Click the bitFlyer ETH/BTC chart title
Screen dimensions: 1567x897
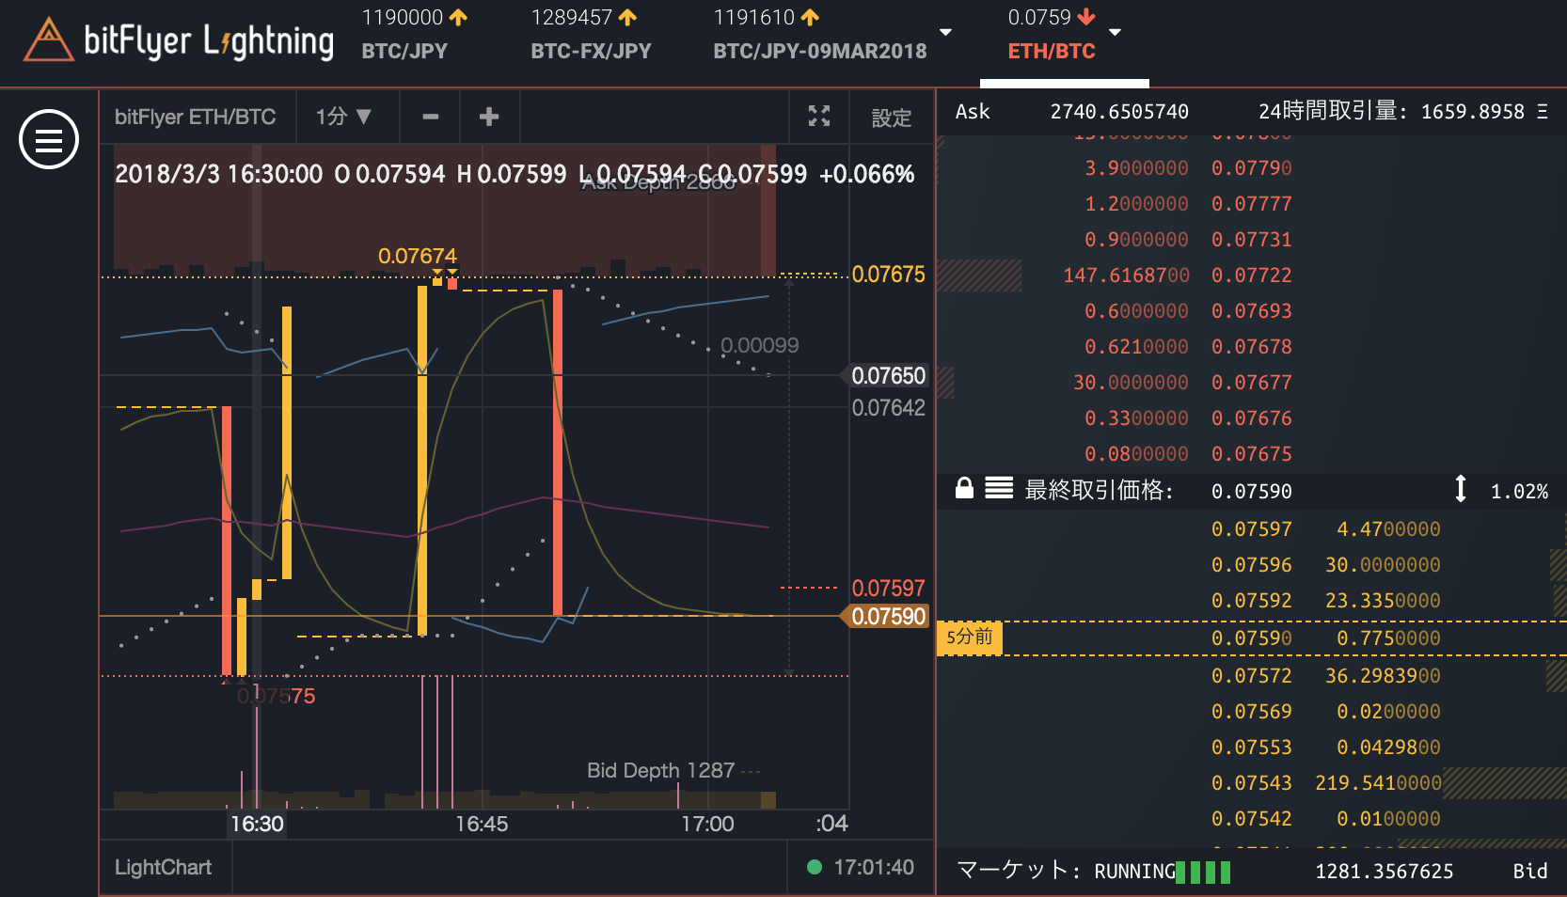click(195, 117)
